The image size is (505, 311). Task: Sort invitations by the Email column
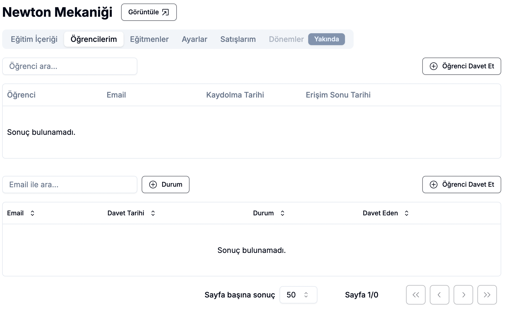pos(21,213)
